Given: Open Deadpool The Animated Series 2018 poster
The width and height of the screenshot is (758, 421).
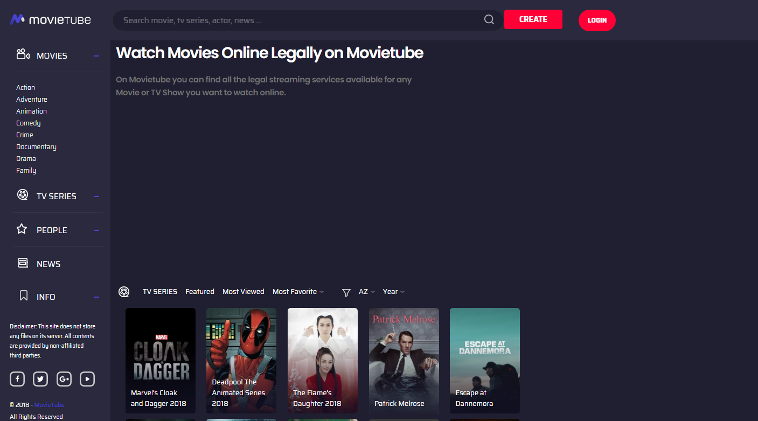Looking at the screenshot, I should click(241, 361).
